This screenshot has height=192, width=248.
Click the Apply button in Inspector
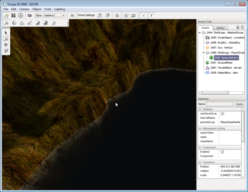[239, 104]
